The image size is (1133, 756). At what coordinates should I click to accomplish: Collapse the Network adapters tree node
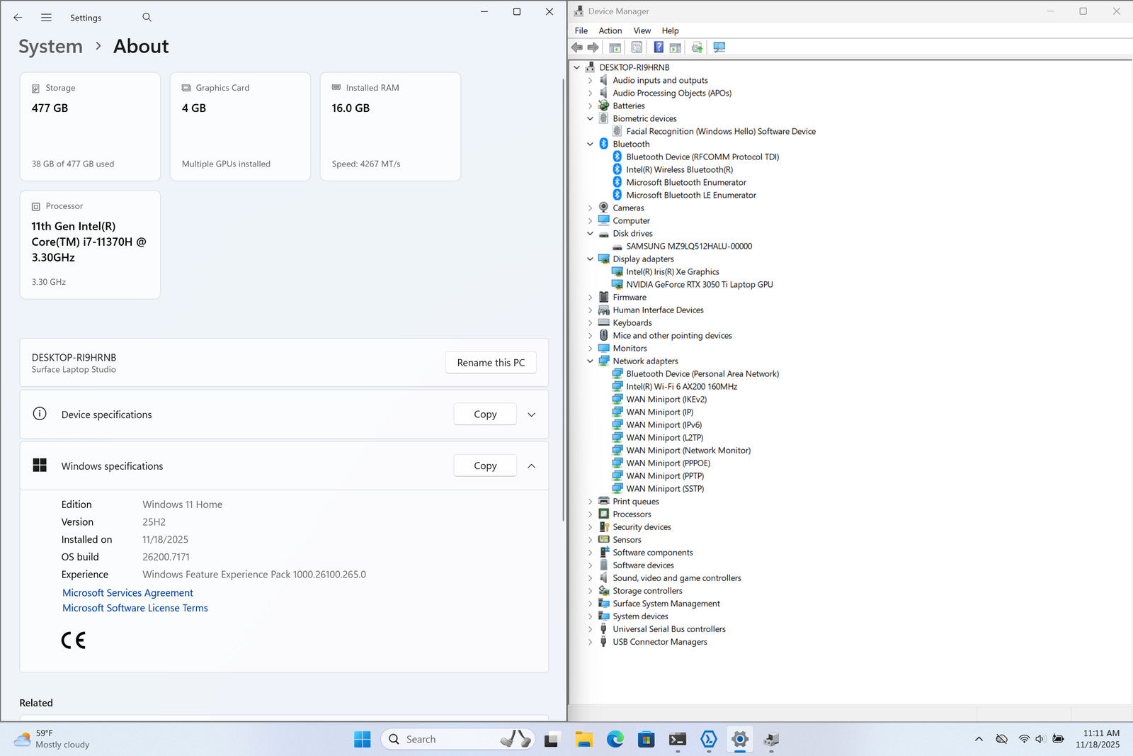590,361
